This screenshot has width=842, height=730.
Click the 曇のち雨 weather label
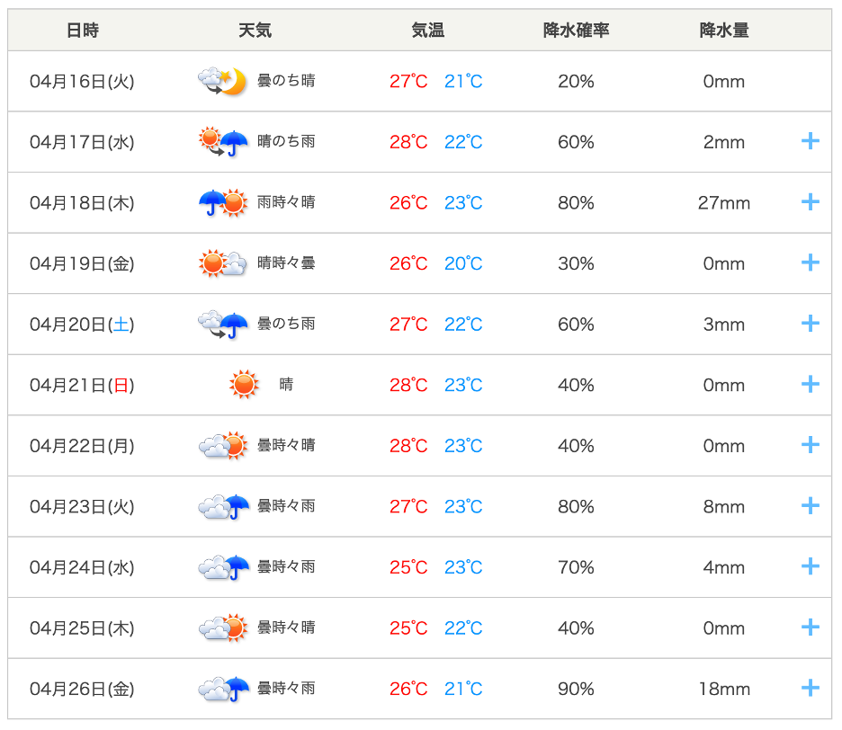pos(286,323)
